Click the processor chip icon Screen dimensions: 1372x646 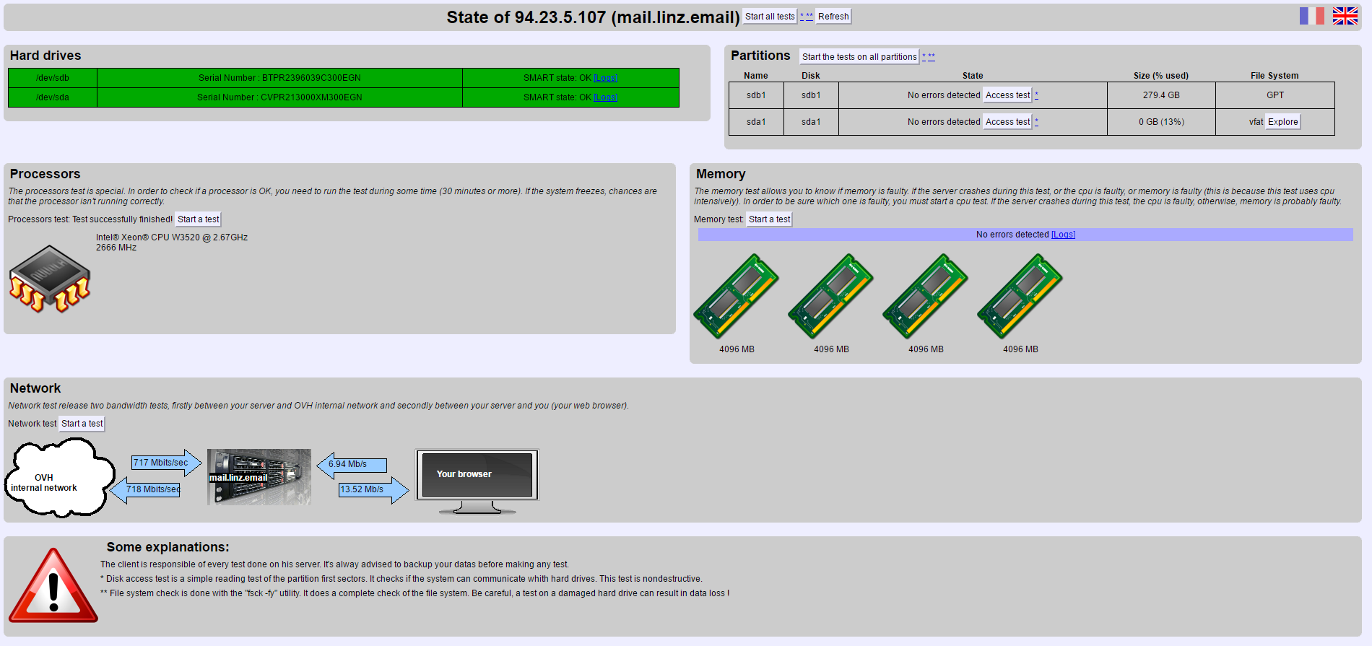50,279
